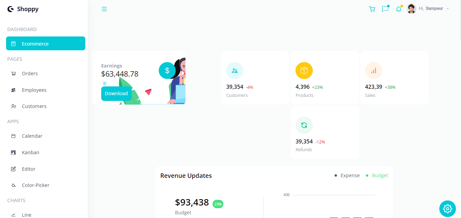Check notifications via the bell icon
This screenshot has width=461, height=218.
398,9
